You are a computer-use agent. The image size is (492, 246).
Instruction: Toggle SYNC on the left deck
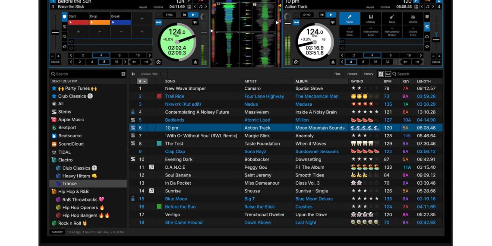[169, 15]
